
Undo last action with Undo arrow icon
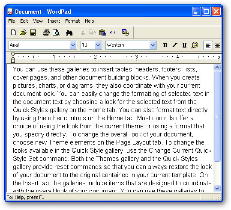[x=112, y=32]
